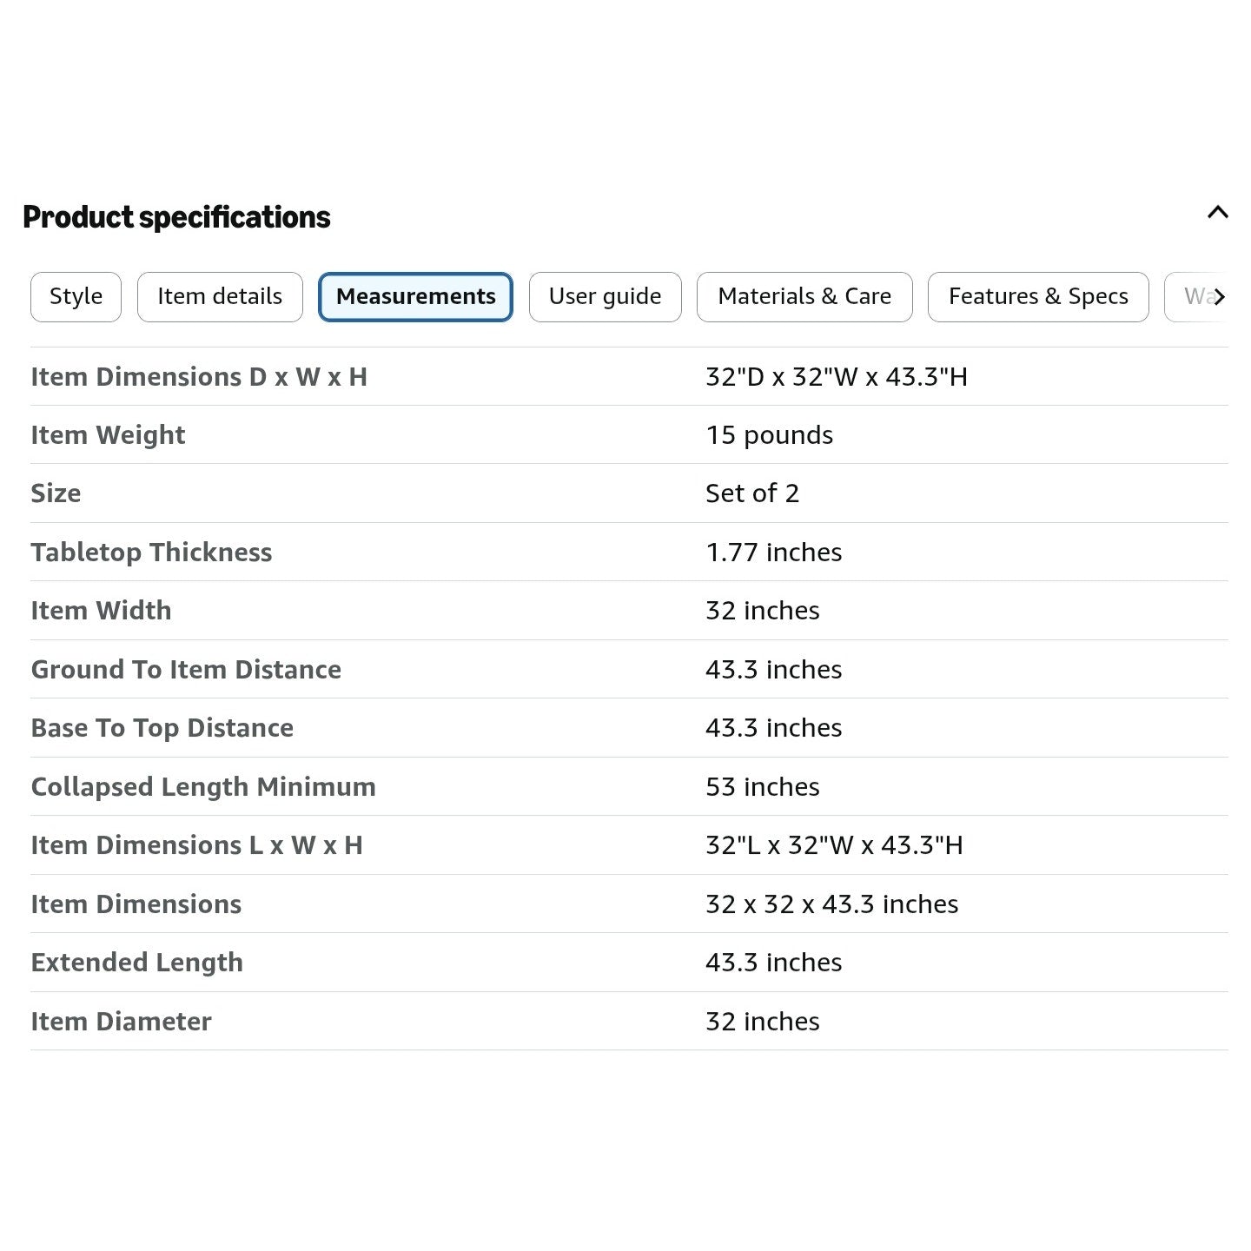
Task: Click the 1.77 inches value
Action: (773, 553)
